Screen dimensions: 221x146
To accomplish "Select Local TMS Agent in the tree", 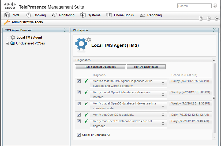I will pyautogui.click(x=29, y=37).
